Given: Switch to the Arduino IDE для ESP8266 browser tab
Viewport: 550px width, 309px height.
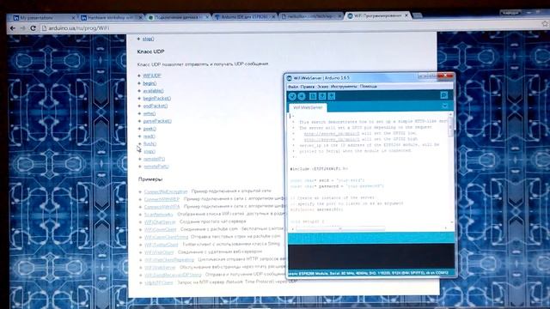Looking at the screenshot, I should click(244, 17).
